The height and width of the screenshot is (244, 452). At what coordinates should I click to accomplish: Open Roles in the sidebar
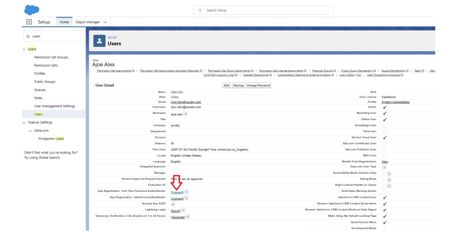click(x=38, y=98)
